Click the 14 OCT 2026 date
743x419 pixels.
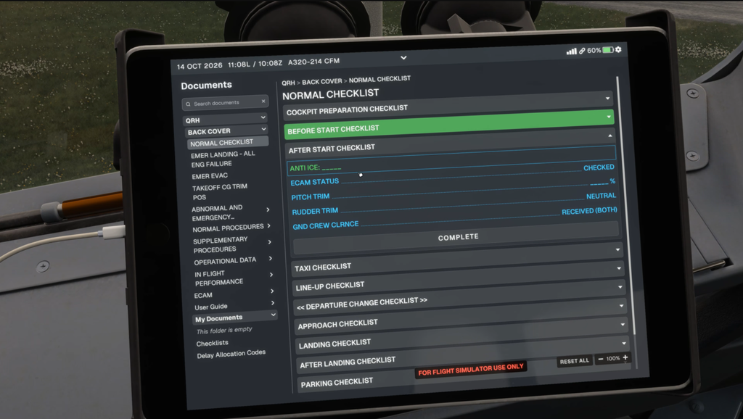(200, 66)
